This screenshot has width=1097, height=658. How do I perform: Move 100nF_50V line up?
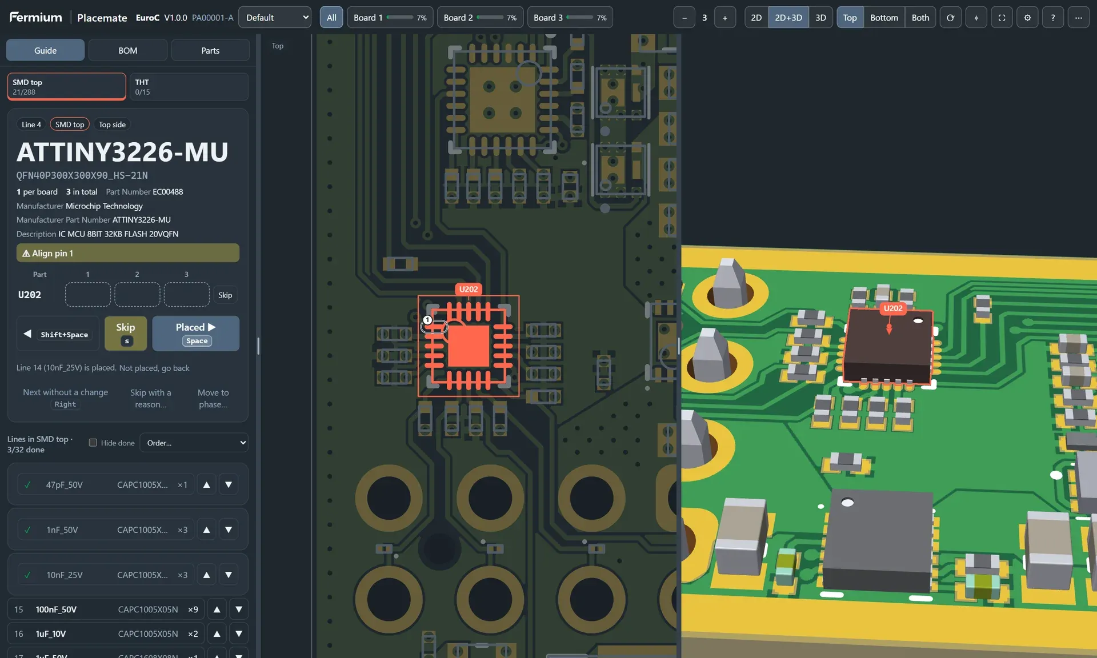[x=217, y=609]
